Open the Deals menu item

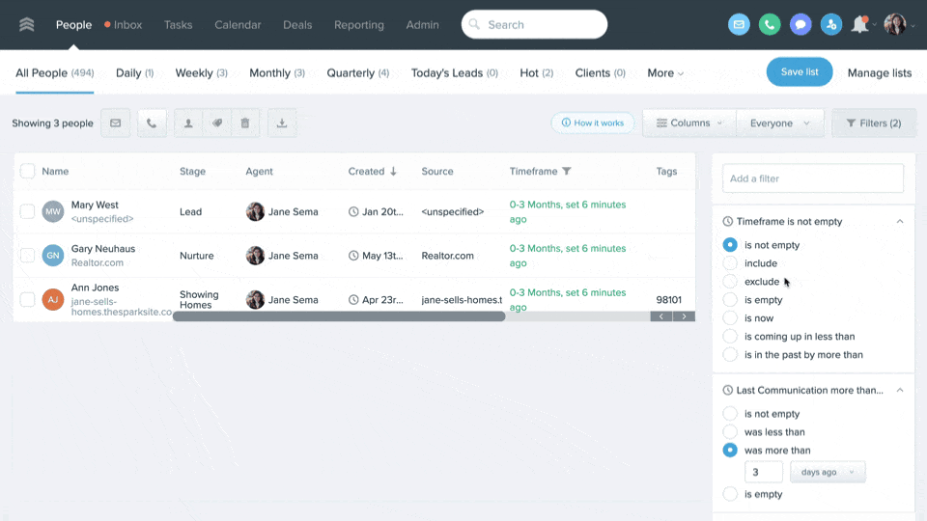click(x=297, y=25)
